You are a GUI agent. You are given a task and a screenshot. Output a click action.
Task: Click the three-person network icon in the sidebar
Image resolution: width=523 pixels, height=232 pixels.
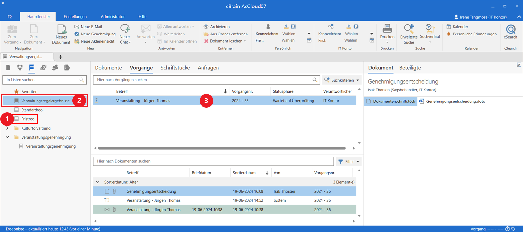click(x=20, y=68)
